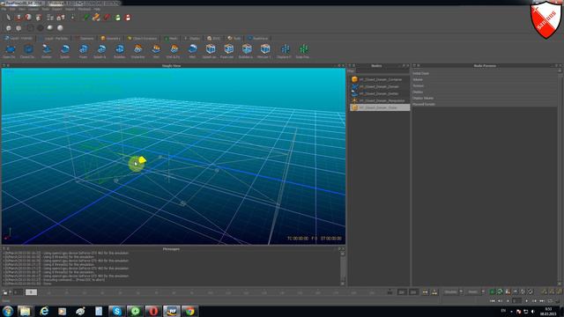Click the Wet shelf icon
This screenshot has width=564, height=317.
tap(156, 51)
